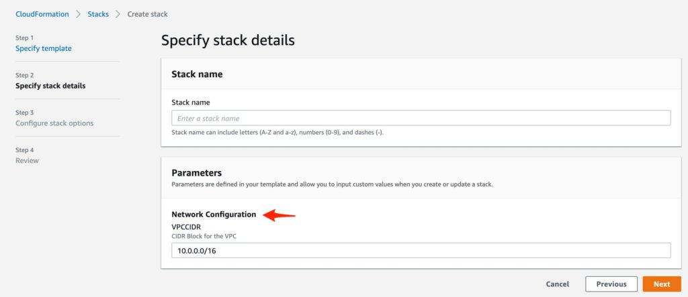Click the Stack name section header
Screen dimensions: 688x297
coord(197,74)
